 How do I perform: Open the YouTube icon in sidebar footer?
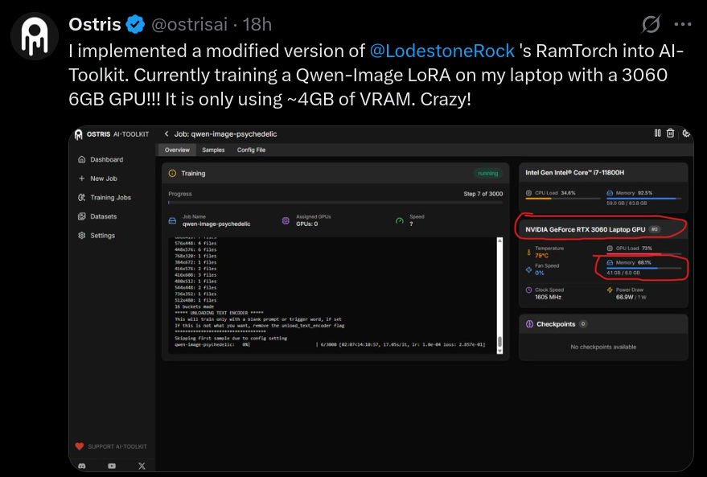point(112,467)
